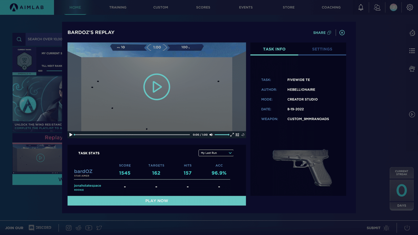Click the jonahstatespace player name

(x=88, y=186)
